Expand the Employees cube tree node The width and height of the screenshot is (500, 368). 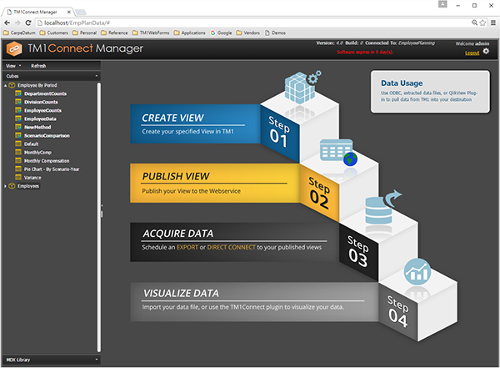click(x=6, y=186)
